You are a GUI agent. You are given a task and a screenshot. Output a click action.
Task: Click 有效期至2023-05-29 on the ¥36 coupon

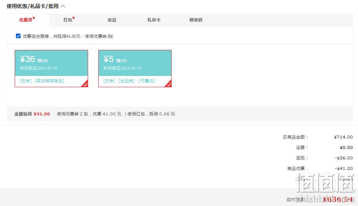38,68
